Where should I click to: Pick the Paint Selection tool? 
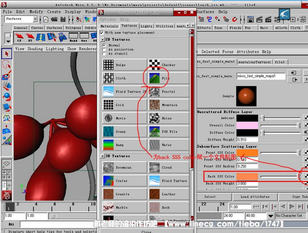click(7, 75)
